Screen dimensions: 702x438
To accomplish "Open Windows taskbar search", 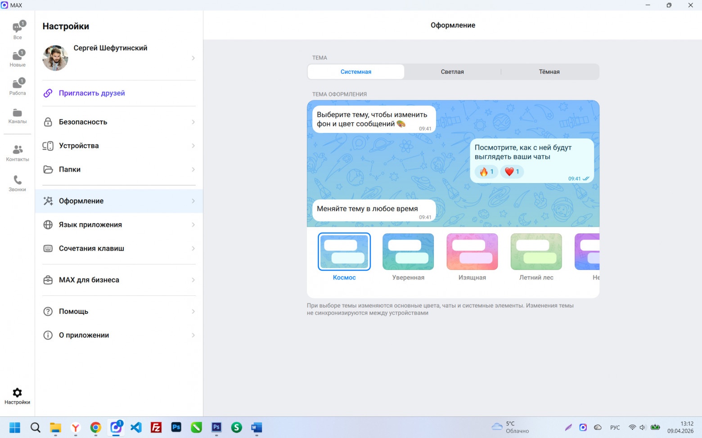I will click(x=35, y=427).
